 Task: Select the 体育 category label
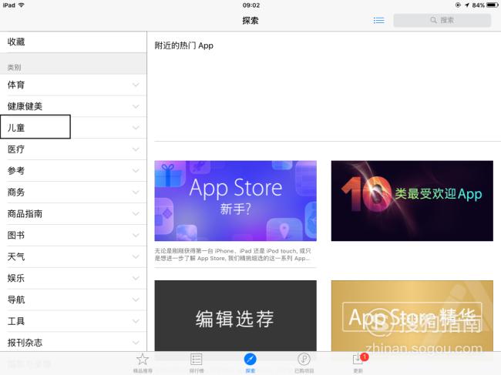point(16,85)
